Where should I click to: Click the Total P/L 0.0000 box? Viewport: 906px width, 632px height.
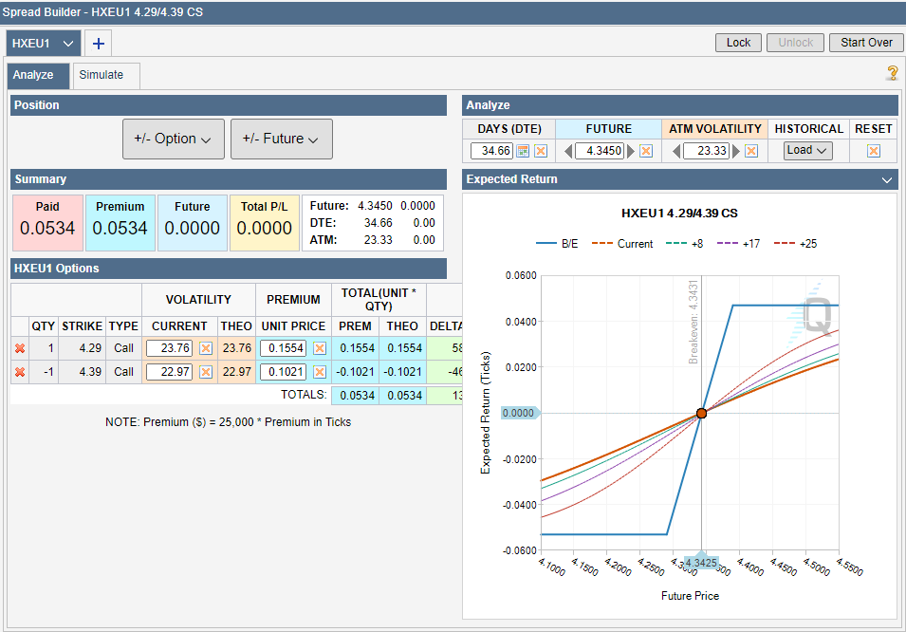(x=265, y=223)
